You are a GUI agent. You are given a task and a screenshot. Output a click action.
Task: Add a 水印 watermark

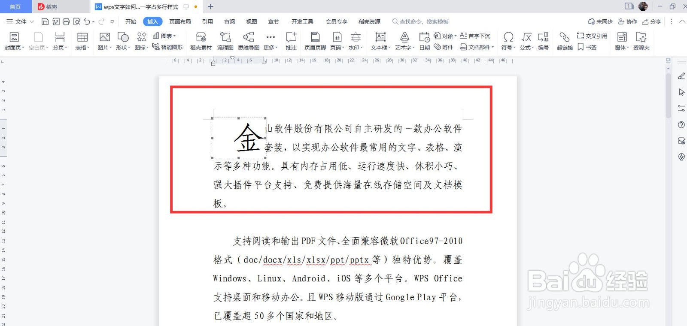click(356, 41)
